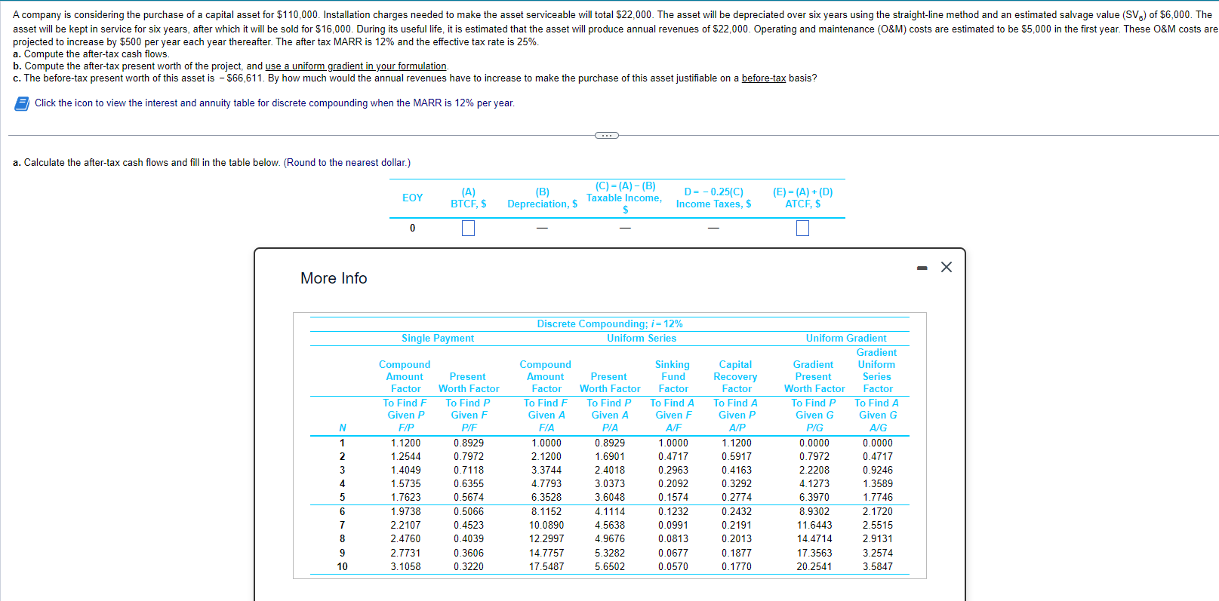Minimize the More Info dialog
The image size is (1219, 601).
point(922,268)
